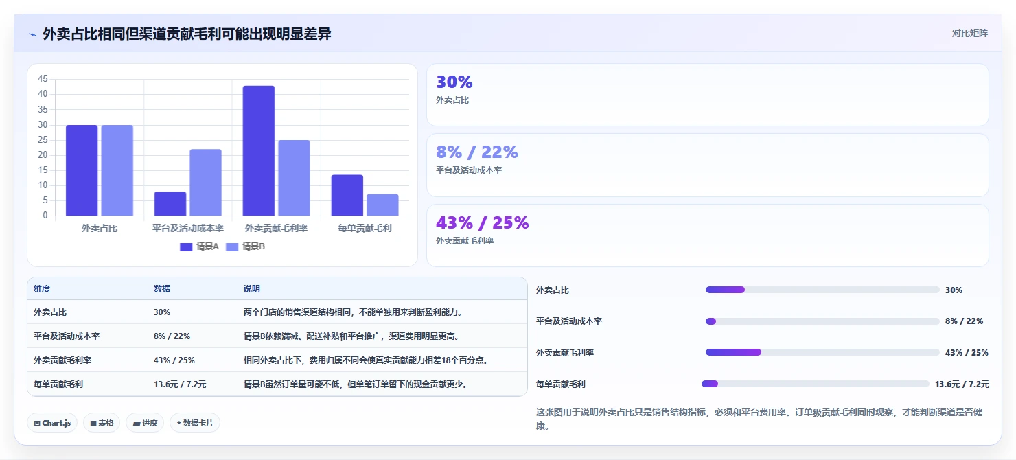The height and width of the screenshot is (460, 1016).
Task: Click the 每单贡献毛利 x-axis label on the chart
Action: pyautogui.click(x=365, y=228)
